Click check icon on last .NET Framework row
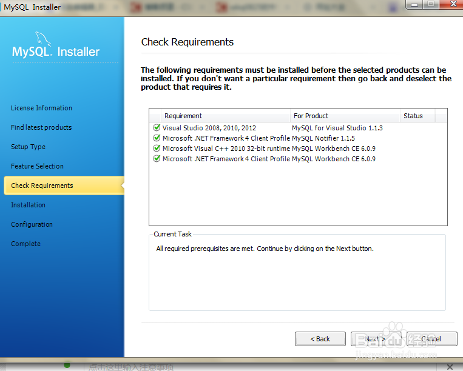The image size is (463, 371). (157, 158)
